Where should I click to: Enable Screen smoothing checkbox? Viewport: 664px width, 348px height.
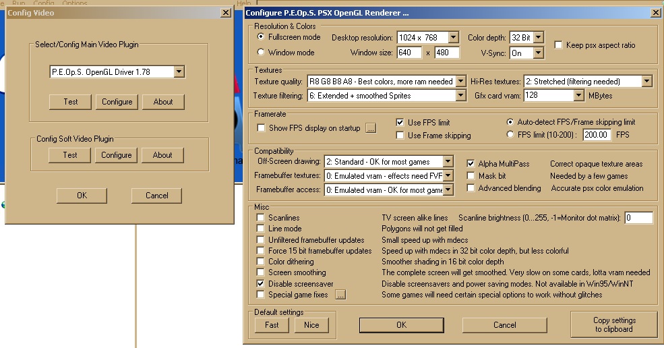[260, 272]
